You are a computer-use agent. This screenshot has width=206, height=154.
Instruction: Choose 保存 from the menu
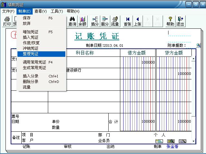coord(41,18)
